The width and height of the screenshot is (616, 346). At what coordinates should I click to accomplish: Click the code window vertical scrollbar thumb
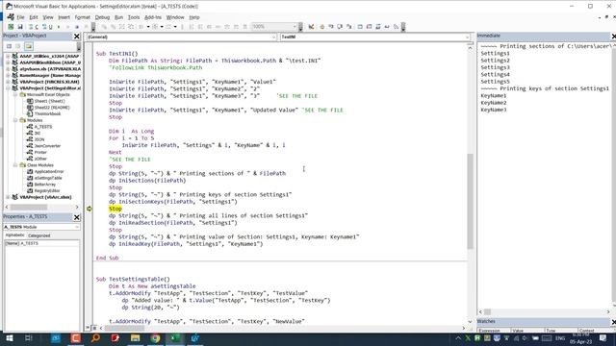click(x=470, y=201)
